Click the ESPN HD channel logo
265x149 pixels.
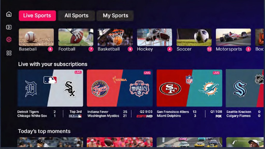(144, 116)
